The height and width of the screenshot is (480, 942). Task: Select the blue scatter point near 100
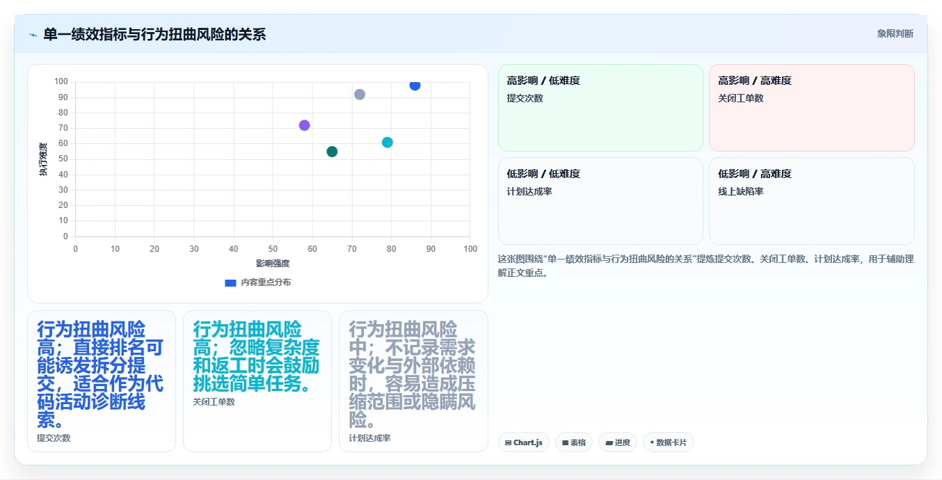point(415,85)
